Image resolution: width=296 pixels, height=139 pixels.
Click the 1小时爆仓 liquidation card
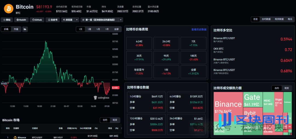[146, 102]
